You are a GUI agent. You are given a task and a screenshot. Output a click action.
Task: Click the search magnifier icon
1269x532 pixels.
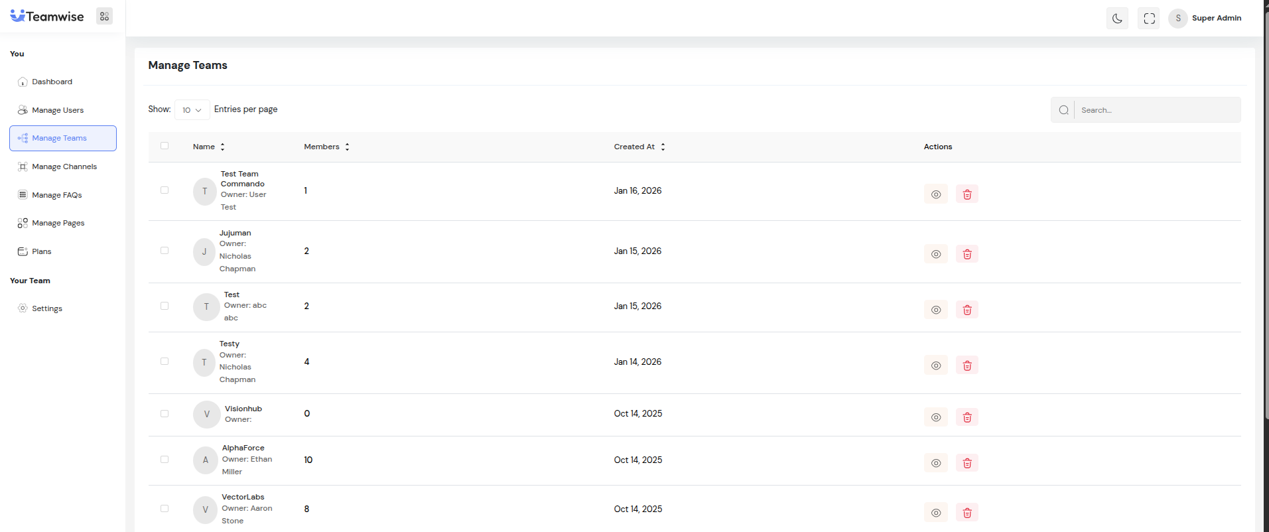click(1063, 110)
